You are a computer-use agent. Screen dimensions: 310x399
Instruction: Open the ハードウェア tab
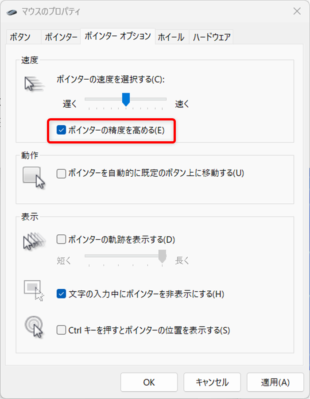click(x=211, y=37)
